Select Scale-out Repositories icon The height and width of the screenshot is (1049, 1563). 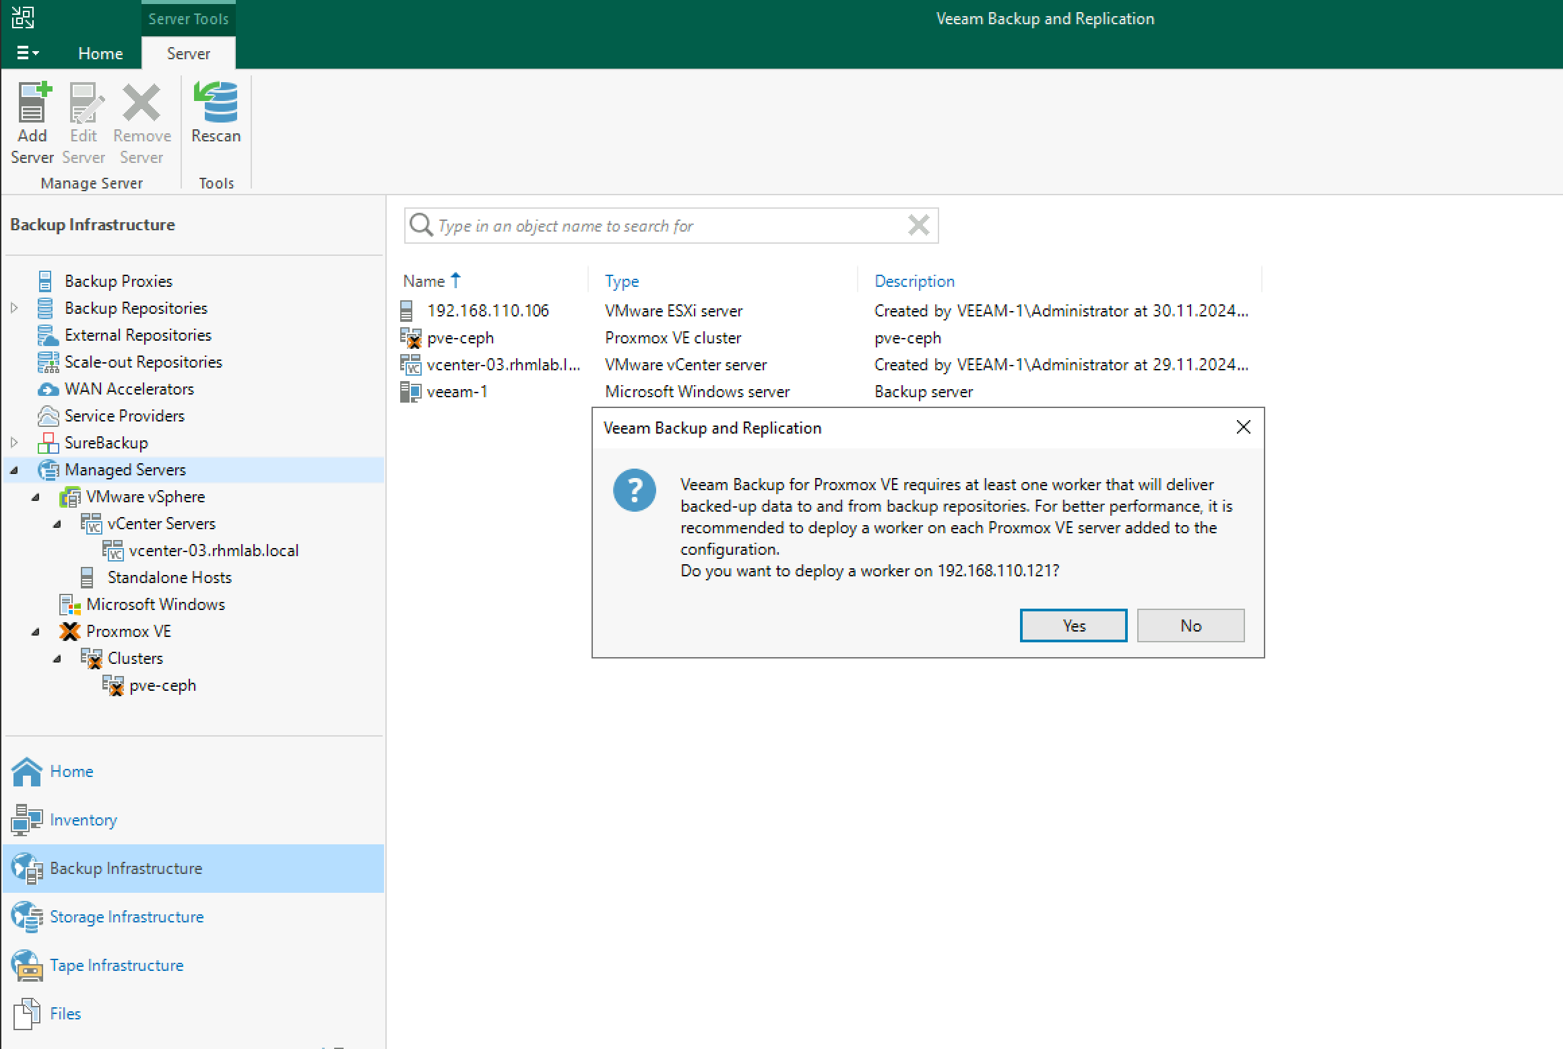48,362
